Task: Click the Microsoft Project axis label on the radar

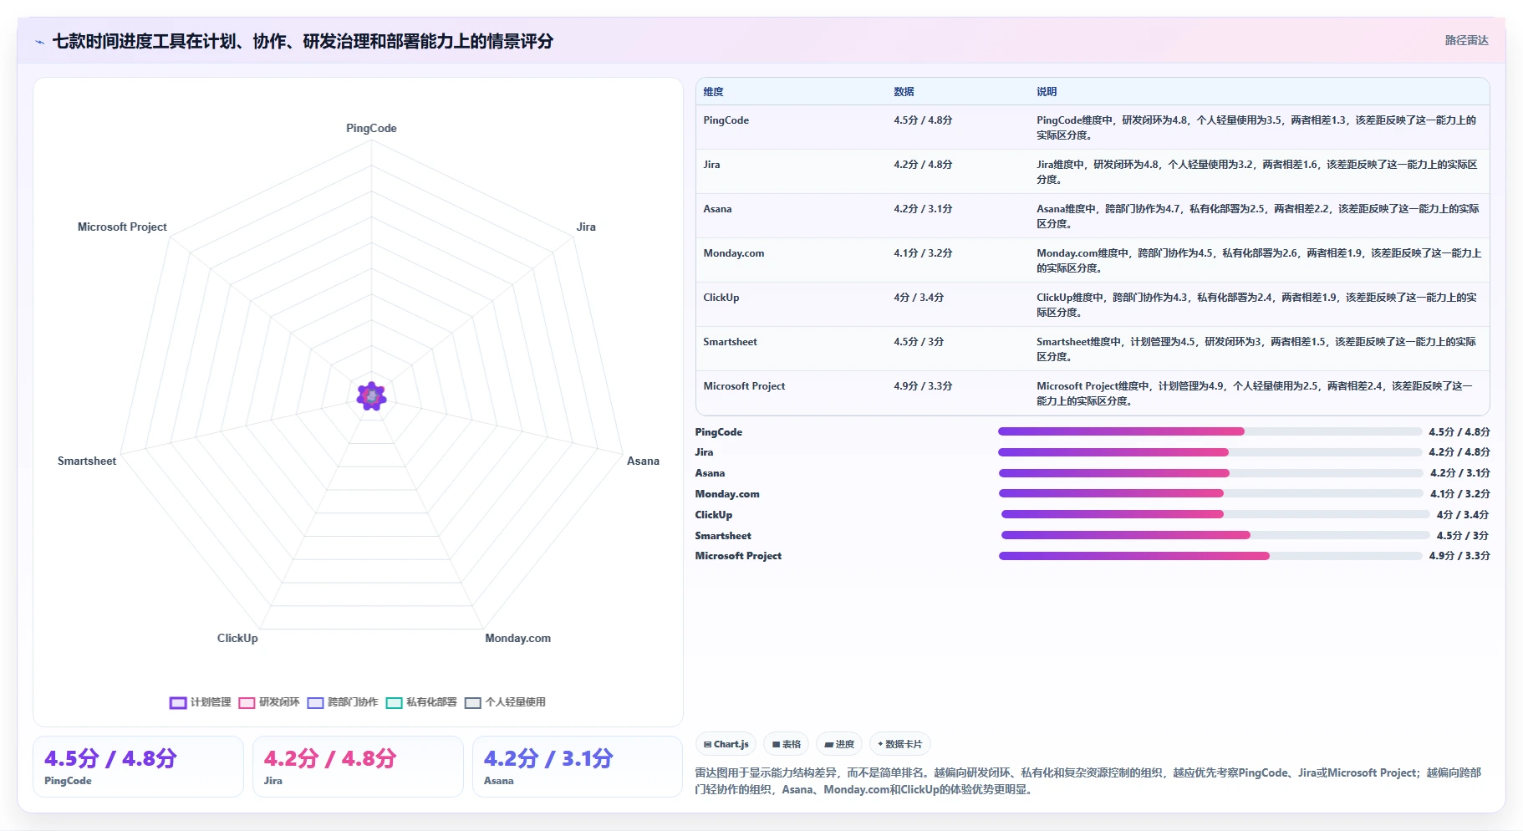Action: click(x=122, y=227)
